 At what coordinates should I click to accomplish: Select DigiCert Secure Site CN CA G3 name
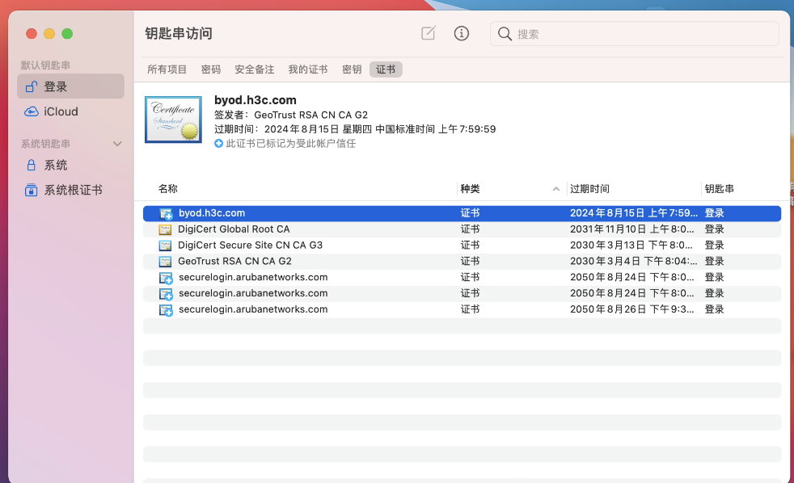(x=250, y=246)
